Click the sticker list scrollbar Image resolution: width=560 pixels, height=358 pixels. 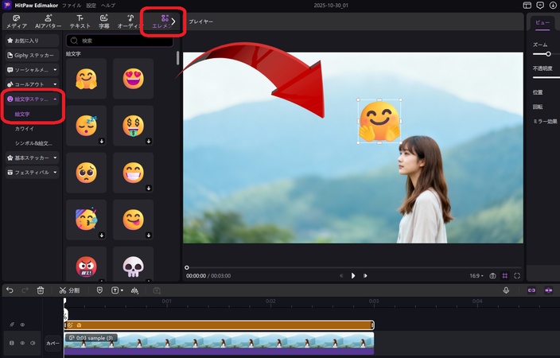tap(177, 58)
